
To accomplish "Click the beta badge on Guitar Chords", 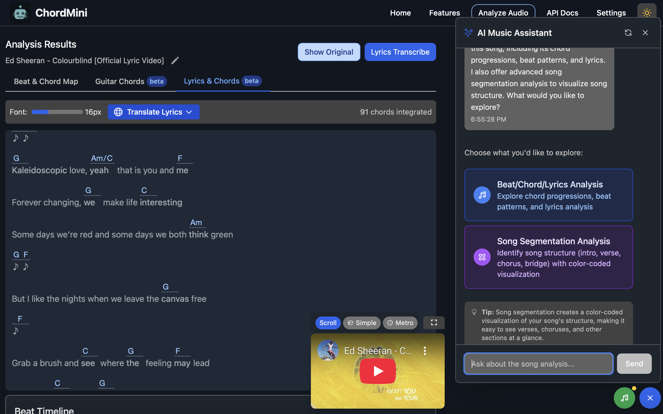I will tap(157, 81).
